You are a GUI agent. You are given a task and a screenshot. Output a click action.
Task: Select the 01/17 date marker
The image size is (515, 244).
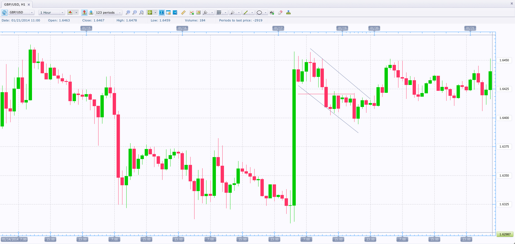click(x=278, y=28)
